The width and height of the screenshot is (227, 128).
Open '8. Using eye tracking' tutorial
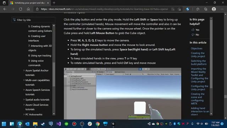click(40, 55)
